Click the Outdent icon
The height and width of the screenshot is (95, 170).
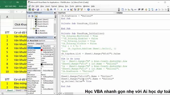coord(142,9)
